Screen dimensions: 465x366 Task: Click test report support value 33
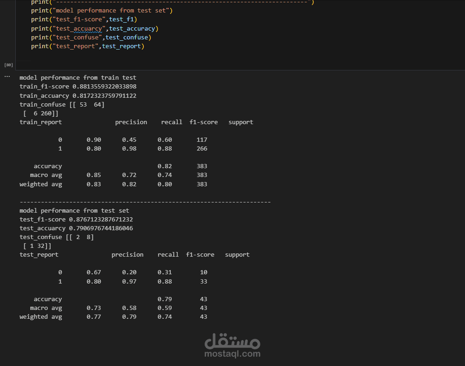click(x=203, y=282)
